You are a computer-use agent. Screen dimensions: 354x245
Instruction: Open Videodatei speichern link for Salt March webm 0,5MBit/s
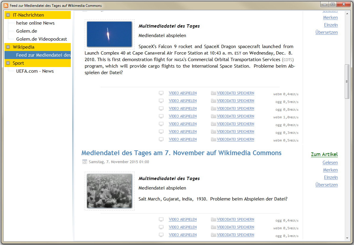[x=236, y=227]
